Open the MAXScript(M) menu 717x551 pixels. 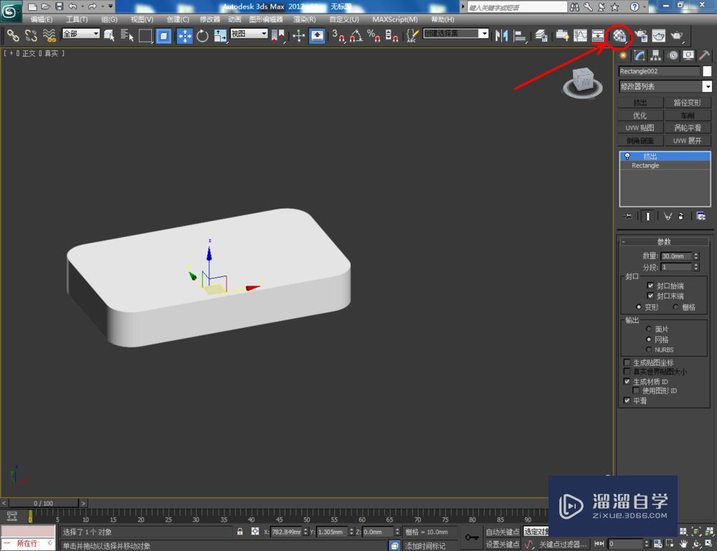[x=395, y=19]
